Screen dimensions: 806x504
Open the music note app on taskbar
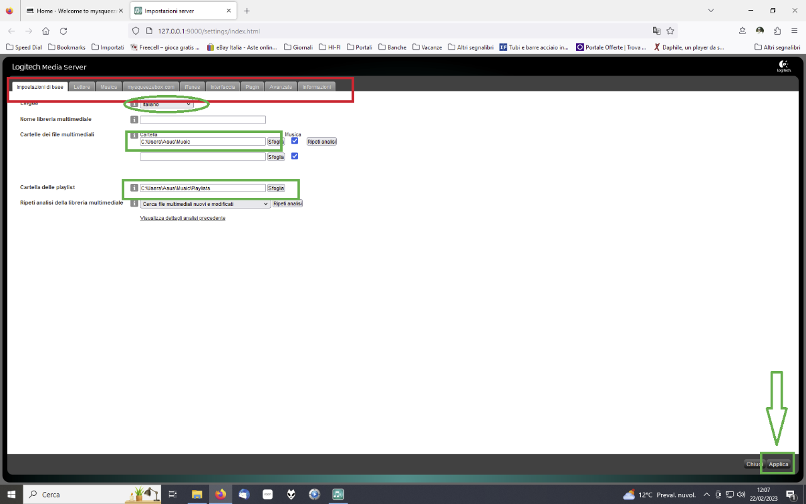(338, 495)
